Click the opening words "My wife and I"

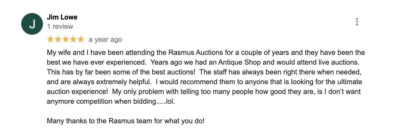click(66, 52)
